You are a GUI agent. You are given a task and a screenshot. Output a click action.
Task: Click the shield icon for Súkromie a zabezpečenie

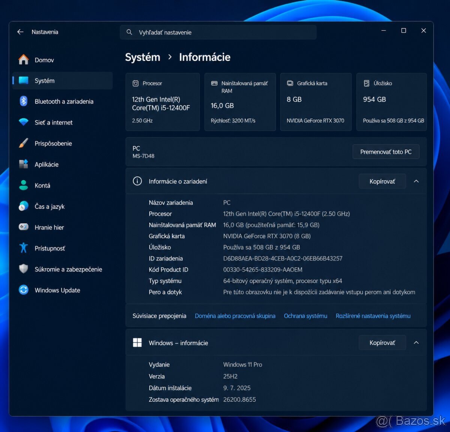point(24,269)
